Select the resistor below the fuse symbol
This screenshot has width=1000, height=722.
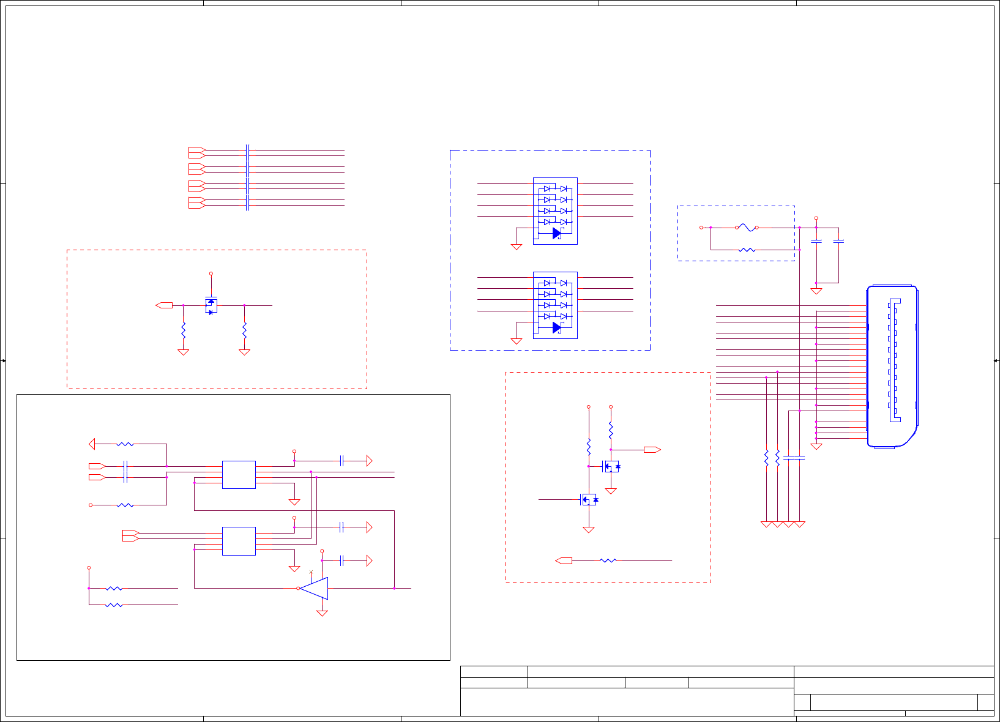tap(747, 250)
